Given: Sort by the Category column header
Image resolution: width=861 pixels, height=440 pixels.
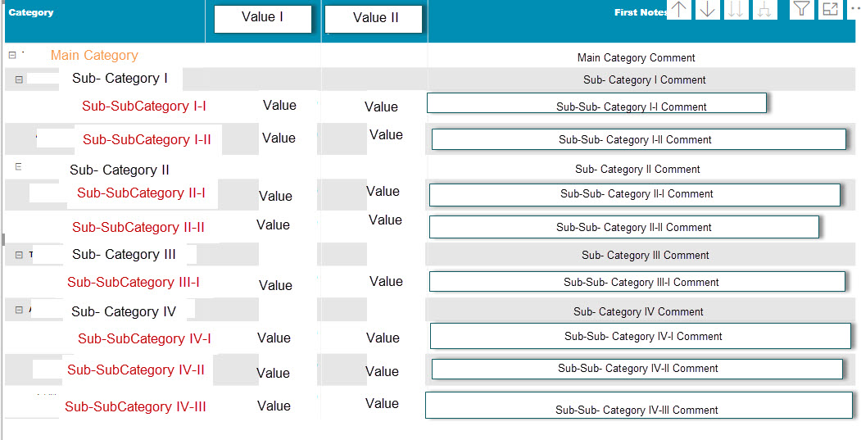Looking at the screenshot, I should 31,12.
